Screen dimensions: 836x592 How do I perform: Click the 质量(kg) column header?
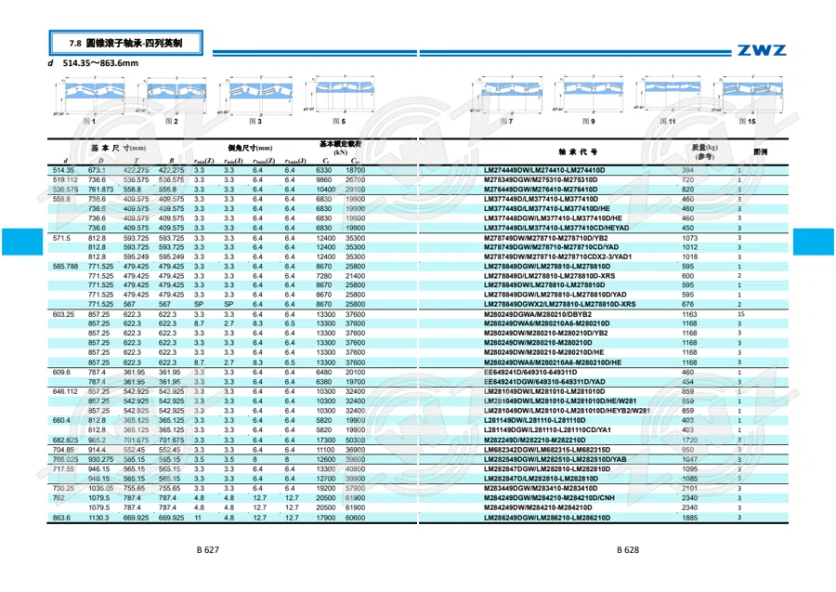[704, 151]
